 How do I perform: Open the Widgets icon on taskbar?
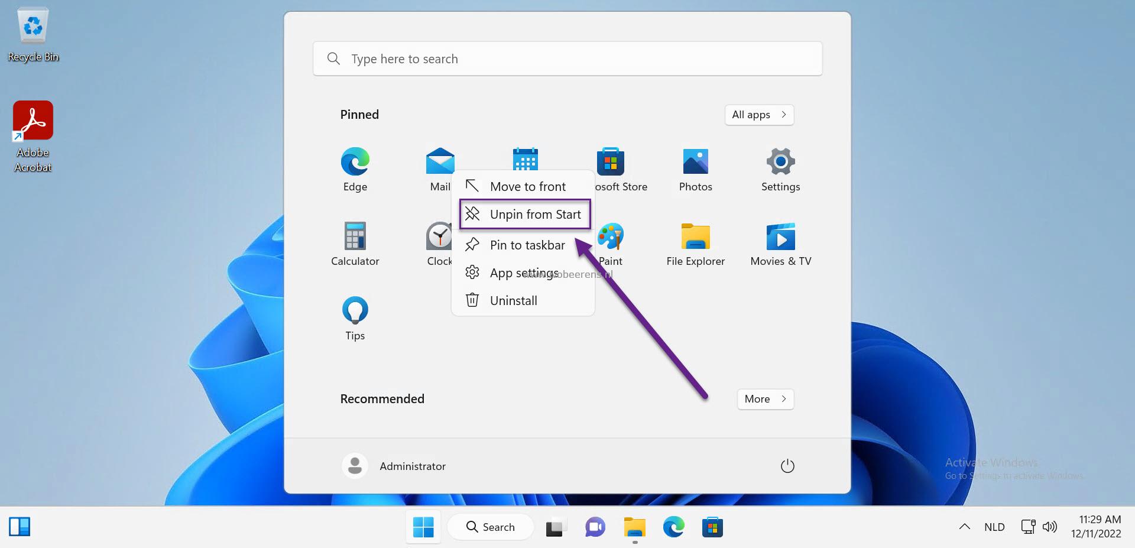(x=20, y=527)
